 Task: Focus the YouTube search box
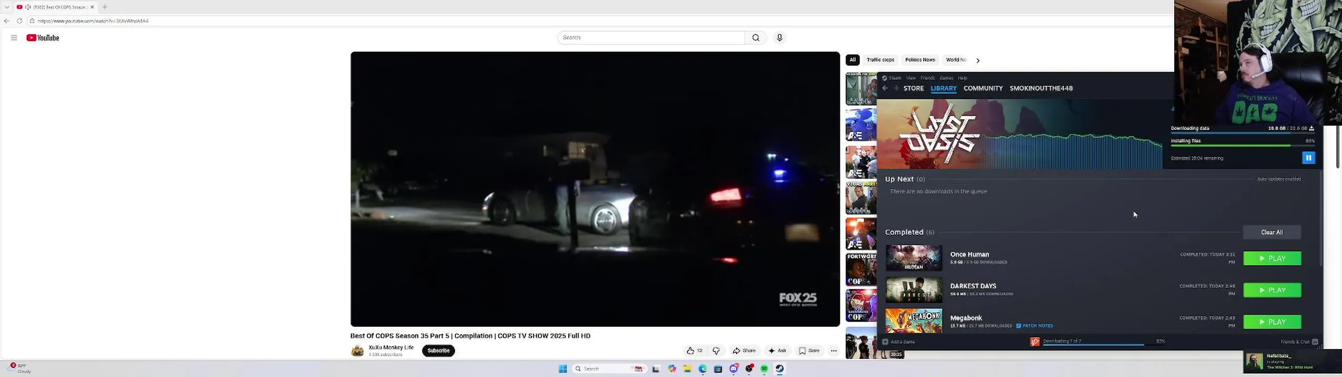coord(651,38)
